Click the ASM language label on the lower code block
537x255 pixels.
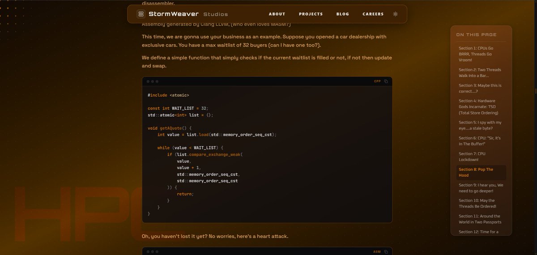pos(377,252)
